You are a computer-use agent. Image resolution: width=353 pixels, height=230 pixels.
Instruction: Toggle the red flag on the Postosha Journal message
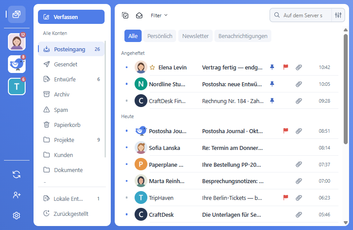coord(285,130)
